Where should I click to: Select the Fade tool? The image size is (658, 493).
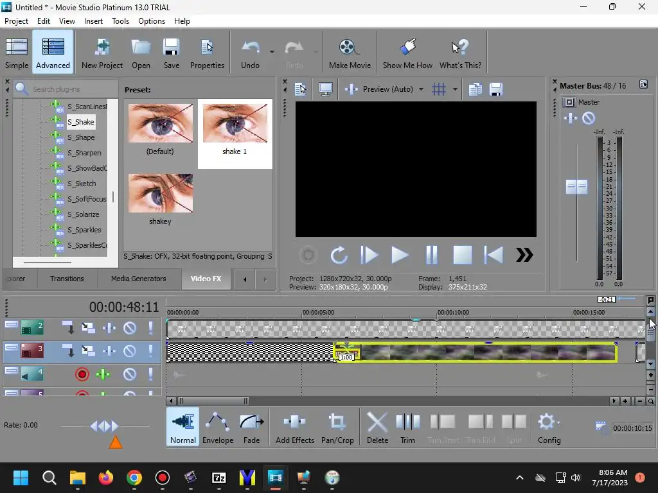[x=252, y=428]
